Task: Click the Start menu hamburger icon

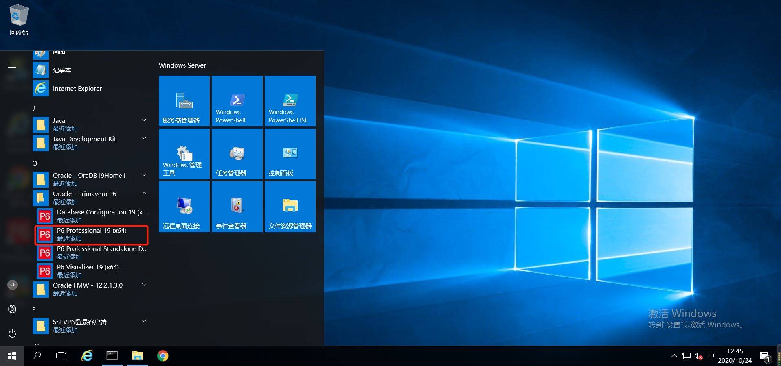Action: pos(12,65)
